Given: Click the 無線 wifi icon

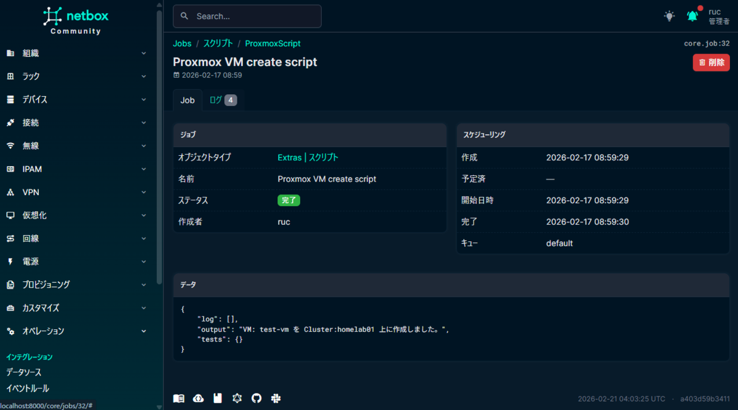Looking at the screenshot, I should click(10, 146).
